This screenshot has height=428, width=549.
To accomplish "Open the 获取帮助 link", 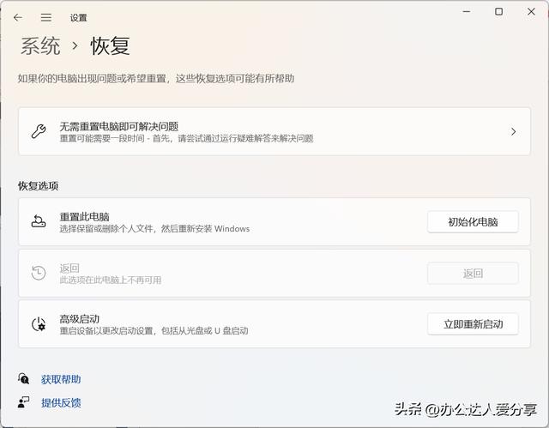I will point(61,379).
